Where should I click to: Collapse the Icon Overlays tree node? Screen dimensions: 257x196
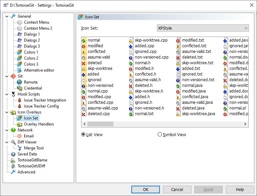coord(7,112)
